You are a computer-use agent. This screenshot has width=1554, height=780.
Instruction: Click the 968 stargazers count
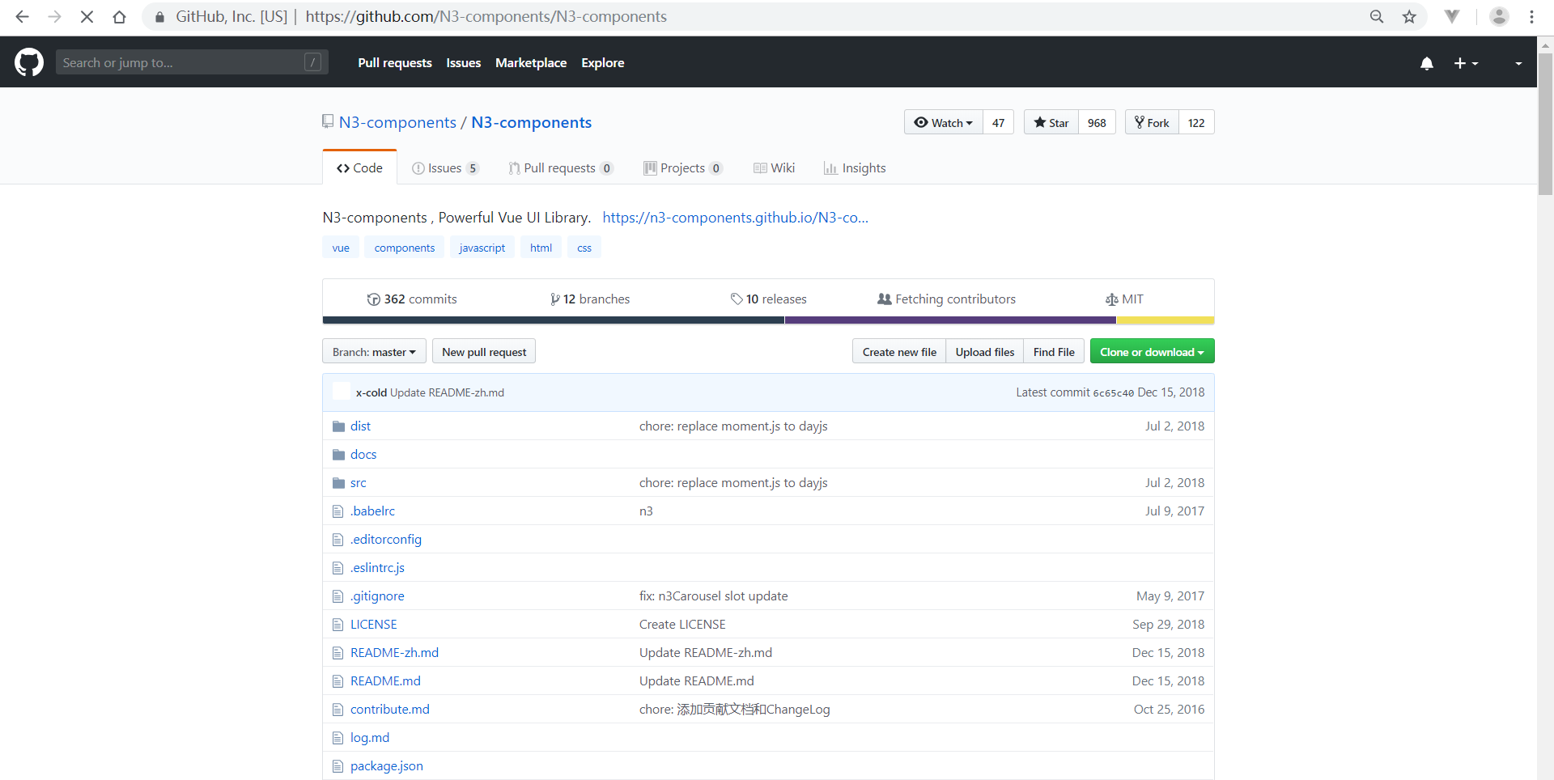click(1097, 122)
